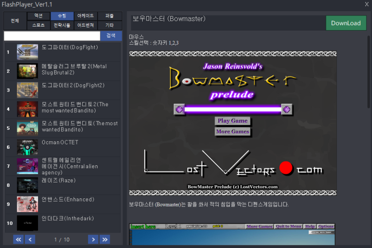Open Ocman OCTET game thumbnail
The height and width of the screenshot is (248, 372).
click(x=27, y=147)
